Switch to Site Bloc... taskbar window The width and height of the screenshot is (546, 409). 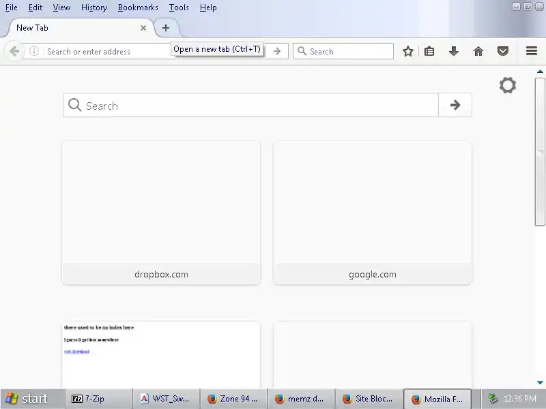(x=369, y=399)
